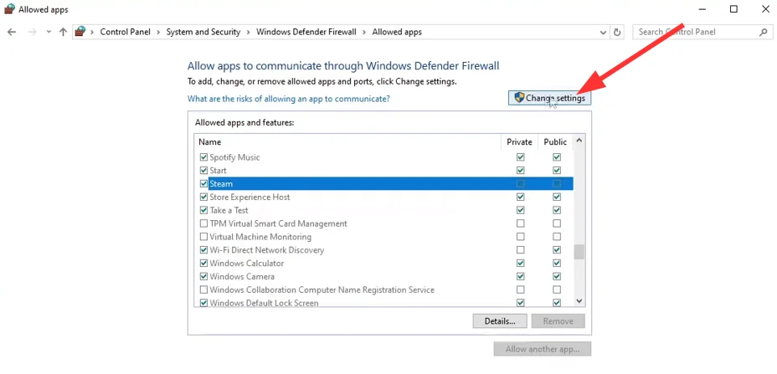777x374 pixels.
Task: Navigate to Control Panel breadcrumb
Action: [x=126, y=32]
